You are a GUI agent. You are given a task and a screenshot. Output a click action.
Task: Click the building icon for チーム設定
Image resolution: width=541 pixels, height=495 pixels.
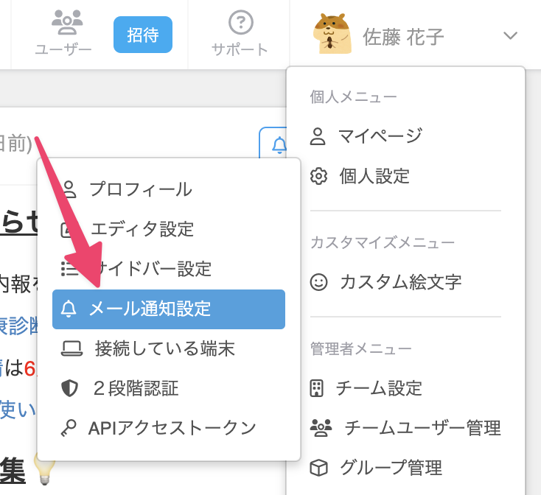pyautogui.click(x=316, y=388)
